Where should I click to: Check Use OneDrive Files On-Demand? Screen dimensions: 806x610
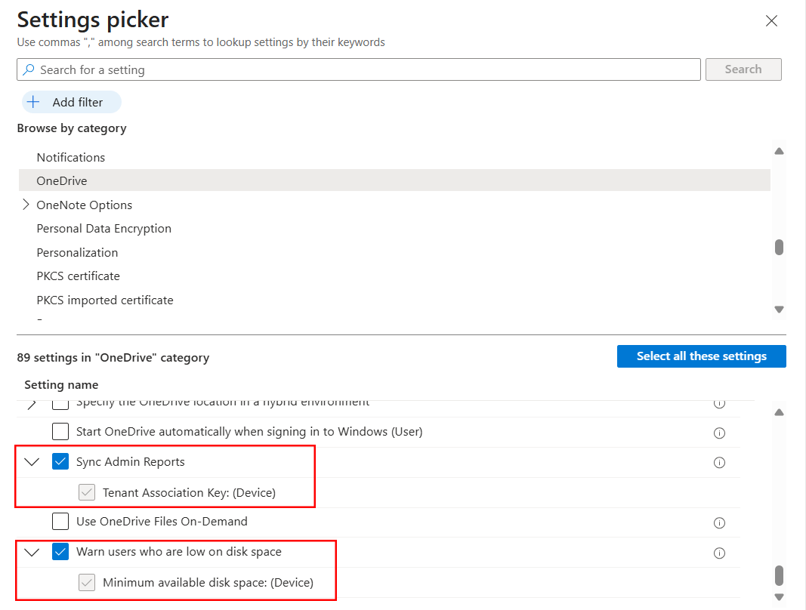pyautogui.click(x=60, y=521)
